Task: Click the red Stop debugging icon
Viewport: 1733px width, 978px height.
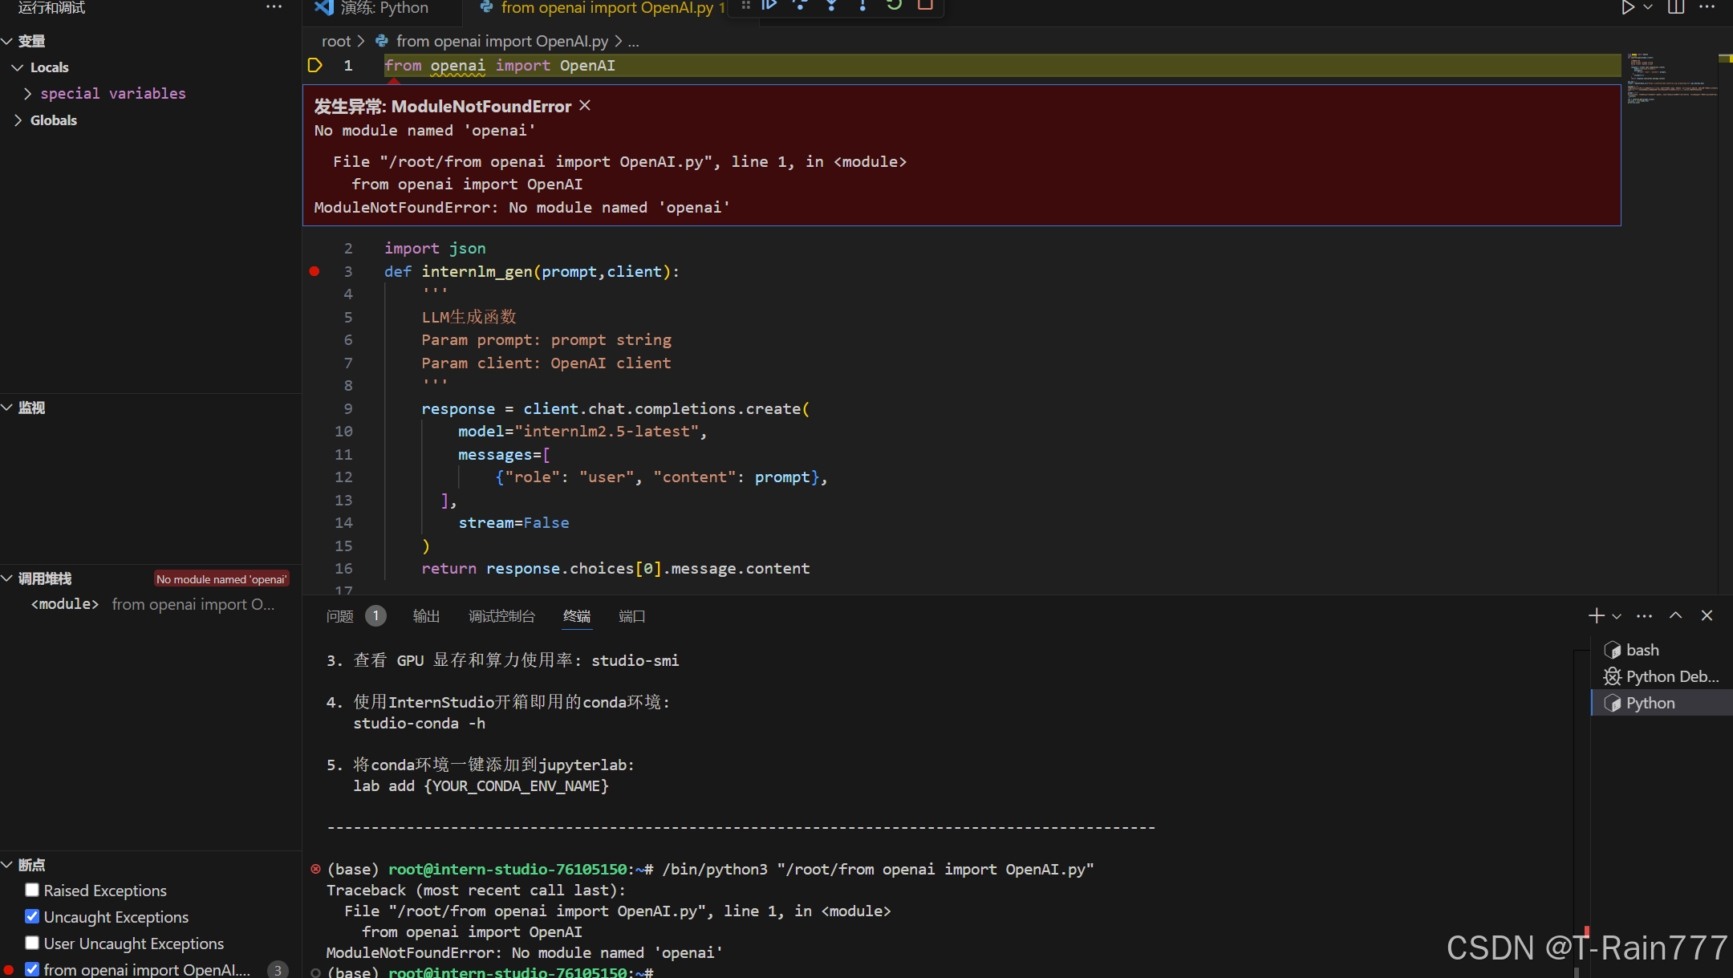Action: pyautogui.click(x=926, y=6)
